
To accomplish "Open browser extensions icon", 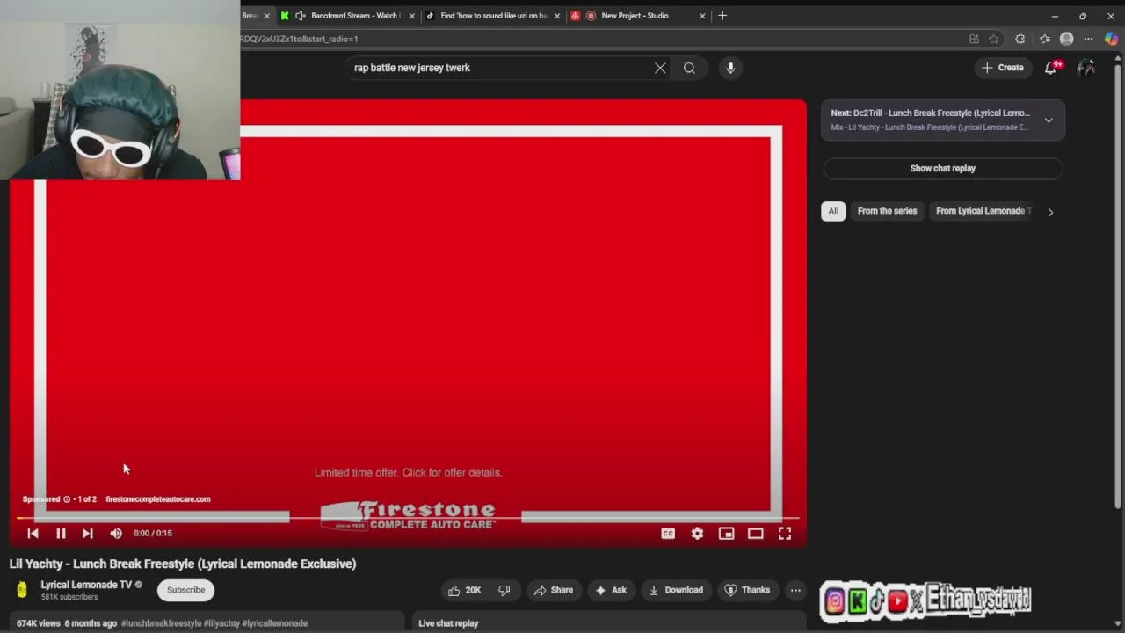I will click(1020, 39).
